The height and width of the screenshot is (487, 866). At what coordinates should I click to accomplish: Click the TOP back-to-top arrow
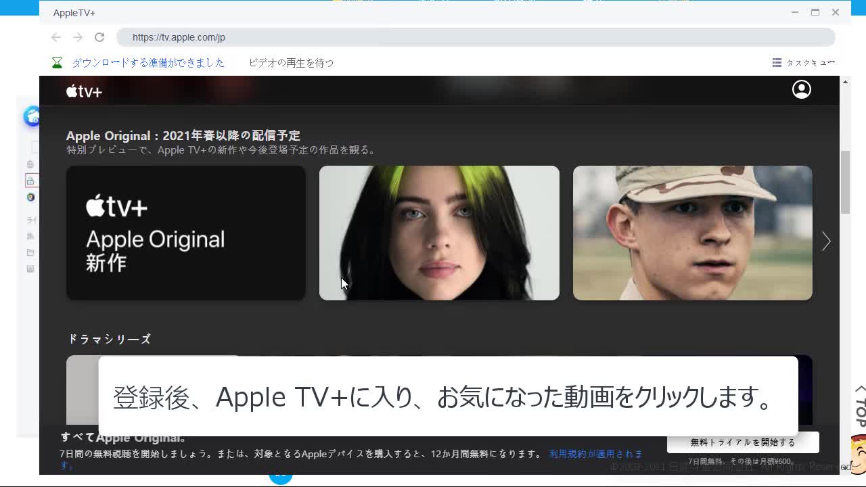pos(860,406)
